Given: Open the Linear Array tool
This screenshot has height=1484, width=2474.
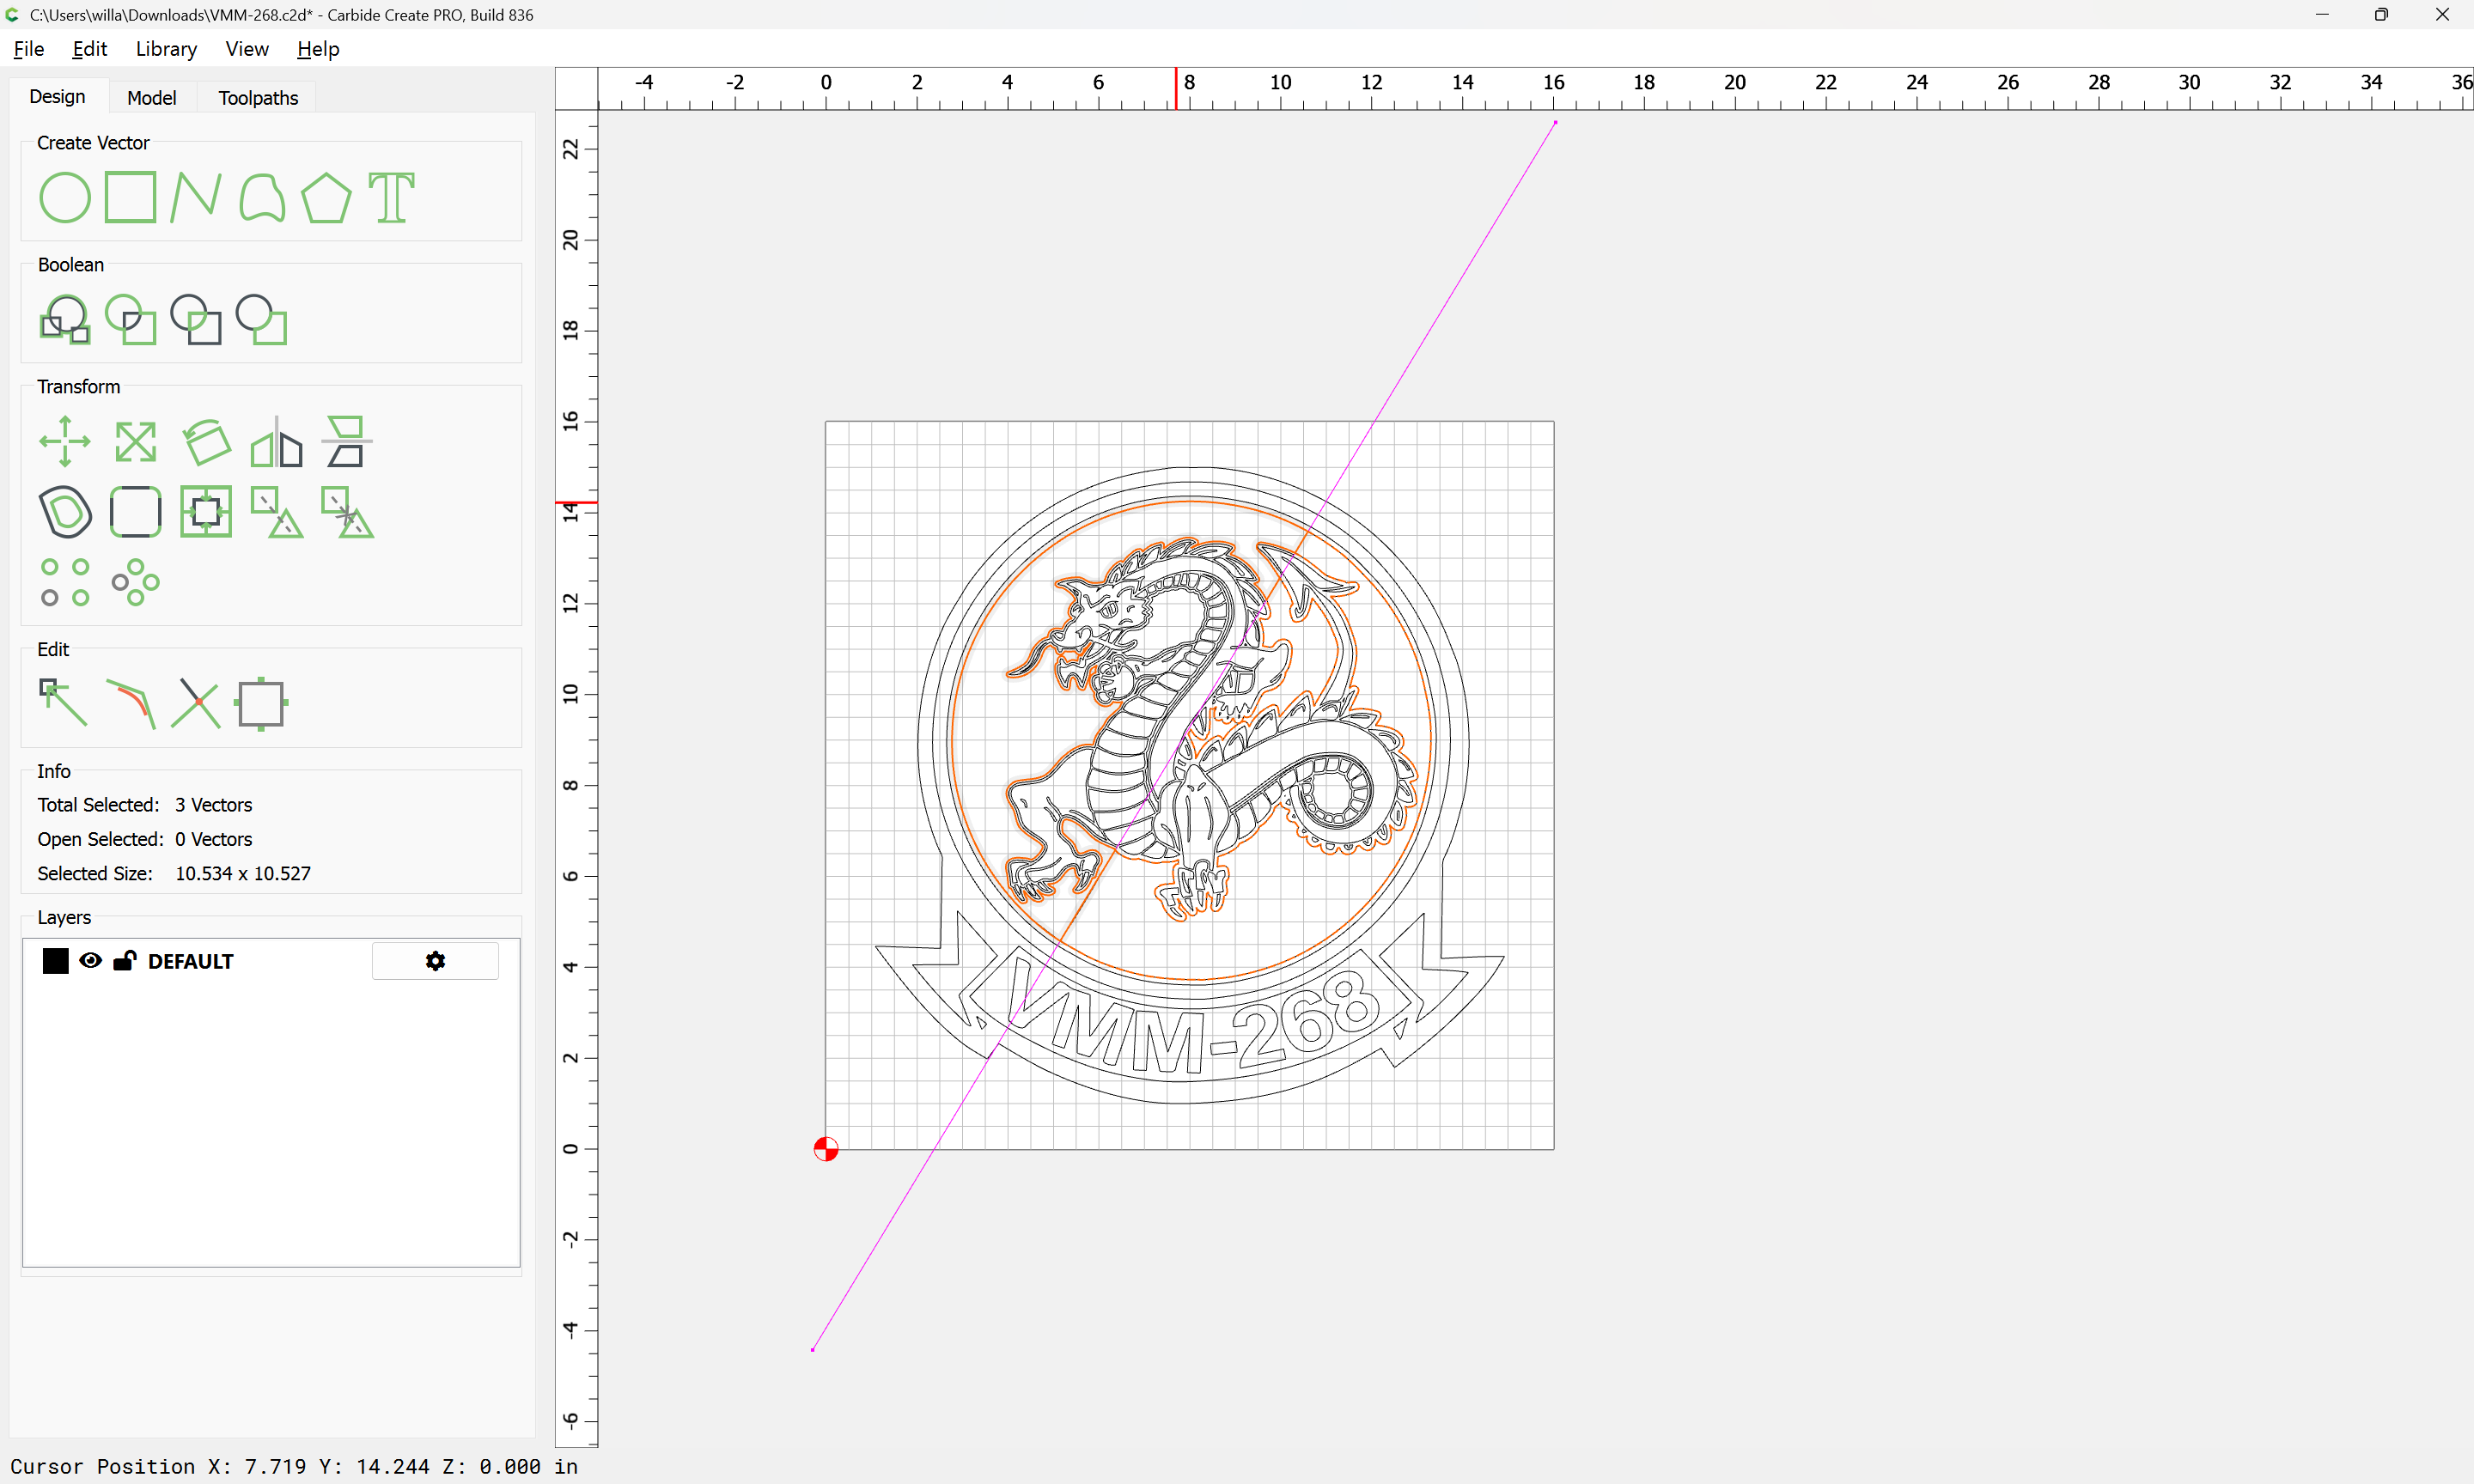Looking at the screenshot, I should [65, 582].
